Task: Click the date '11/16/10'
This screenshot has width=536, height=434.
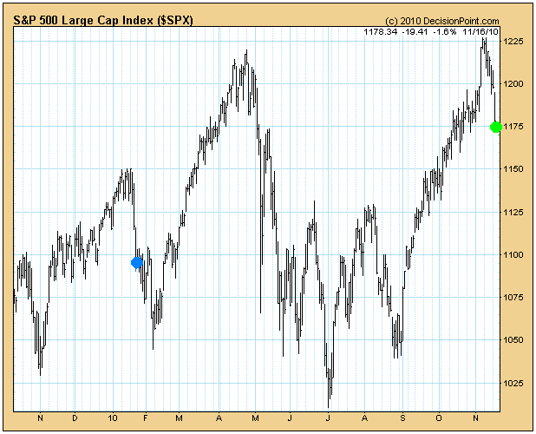Action: click(480, 32)
